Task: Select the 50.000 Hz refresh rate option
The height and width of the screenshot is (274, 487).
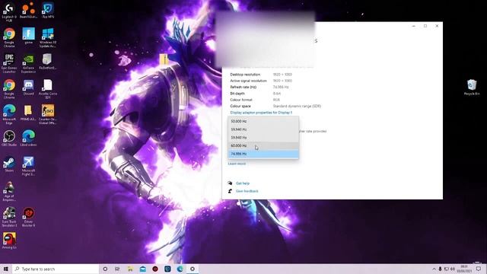Action: tap(263, 121)
